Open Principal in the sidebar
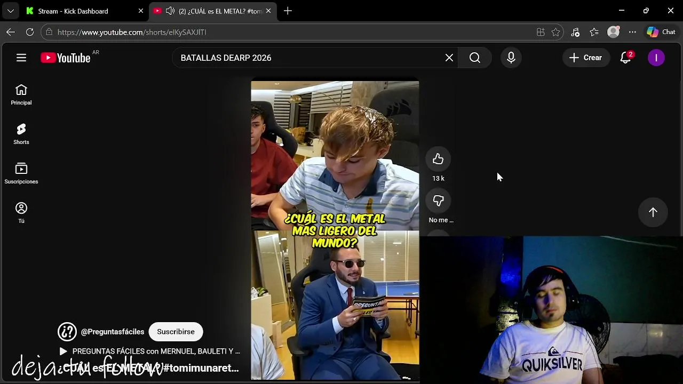This screenshot has width=683, height=384. coord(21,95)
